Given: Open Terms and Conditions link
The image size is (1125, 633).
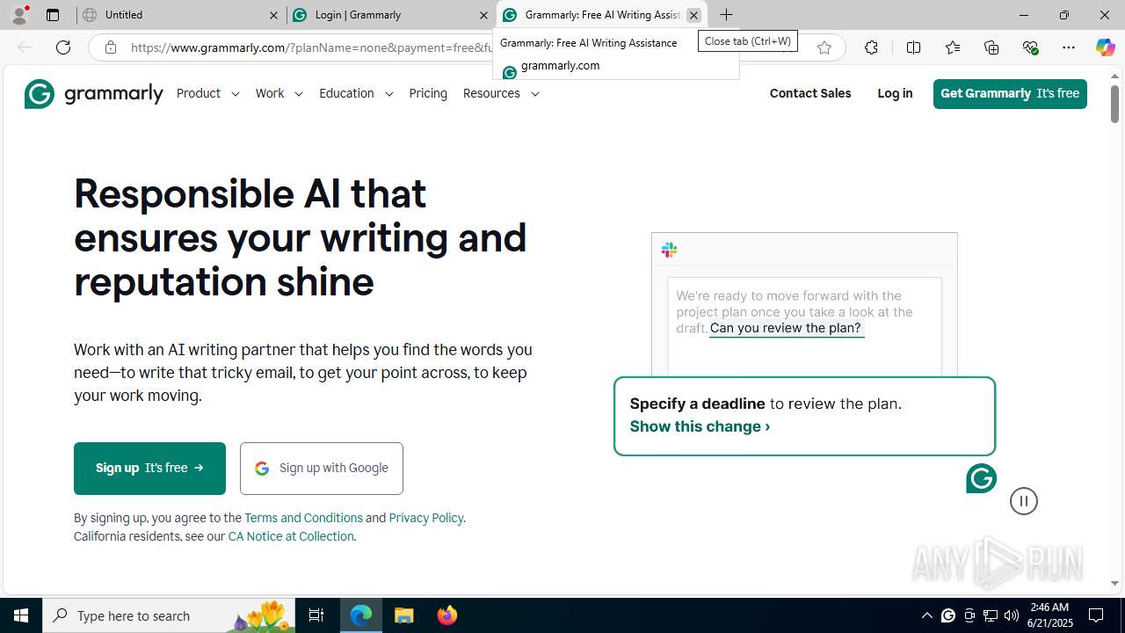Looking at the screenshot, I should [x=303, y=518].
